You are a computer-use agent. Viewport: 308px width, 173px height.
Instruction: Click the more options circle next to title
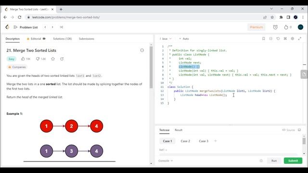coord(142,50)
